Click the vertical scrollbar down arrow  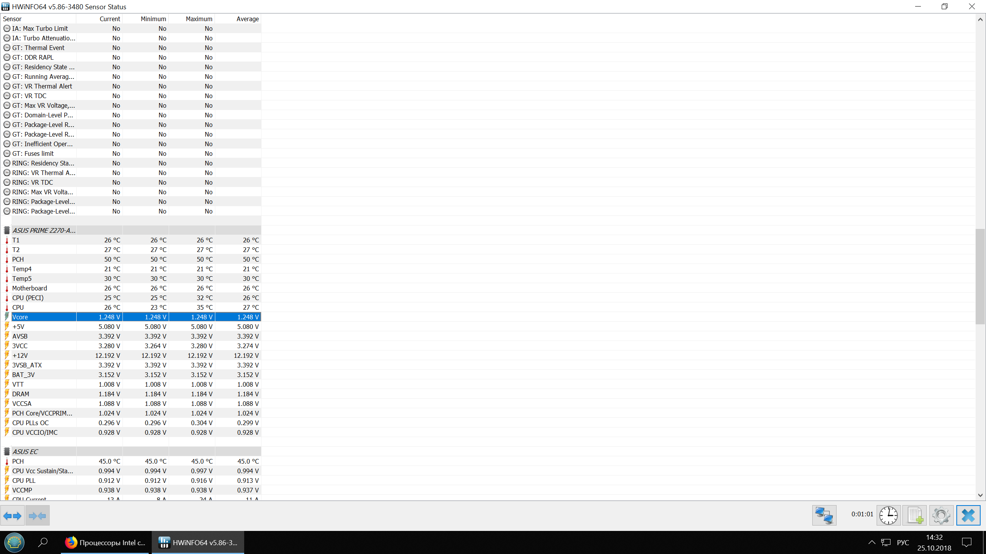(980, 496)
